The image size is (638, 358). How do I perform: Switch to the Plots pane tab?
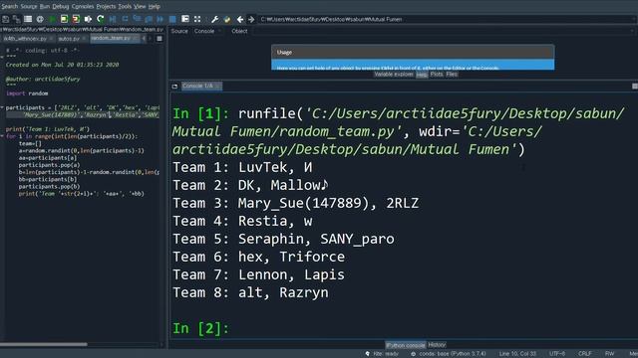(437, 75)
